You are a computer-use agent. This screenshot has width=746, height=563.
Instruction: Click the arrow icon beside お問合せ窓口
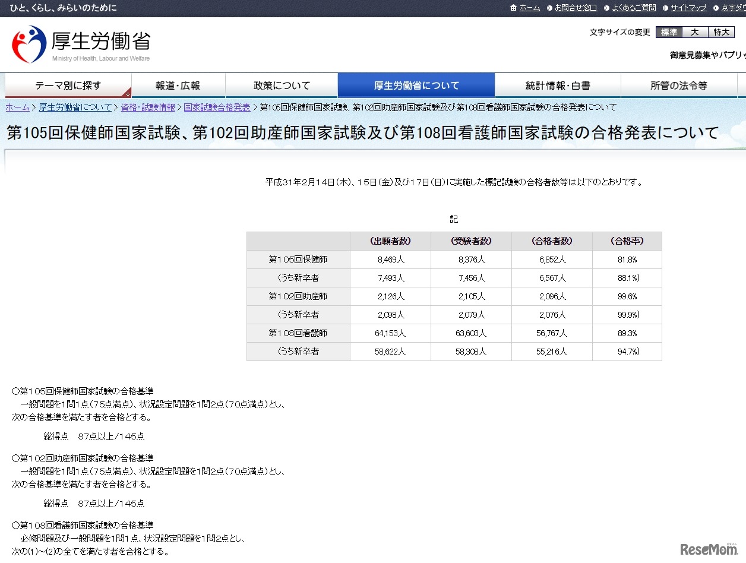pyautogui.click(x=549, y=8)
